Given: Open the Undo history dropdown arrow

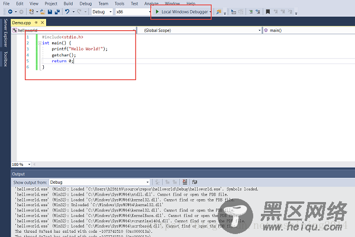Looking at the screenshot, I should tap(73, 12).
